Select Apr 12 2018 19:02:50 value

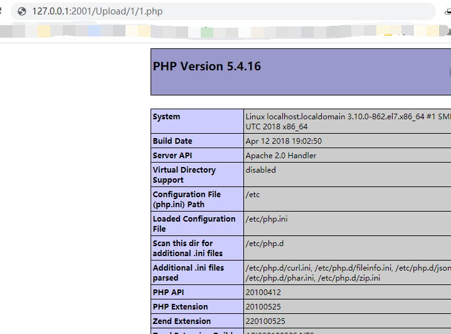284,141
